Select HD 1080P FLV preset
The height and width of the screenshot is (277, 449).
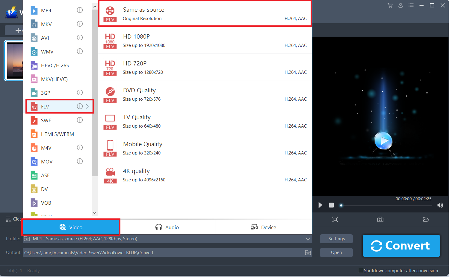(x=205, y=40)
